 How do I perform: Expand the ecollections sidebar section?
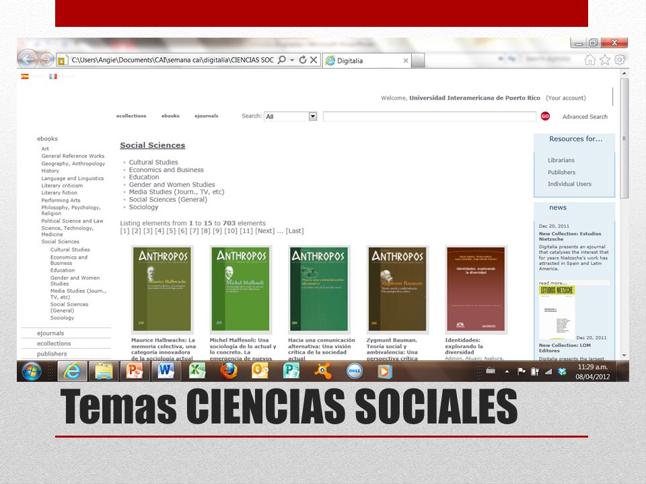pyautogui.click(x=54, y=344)
